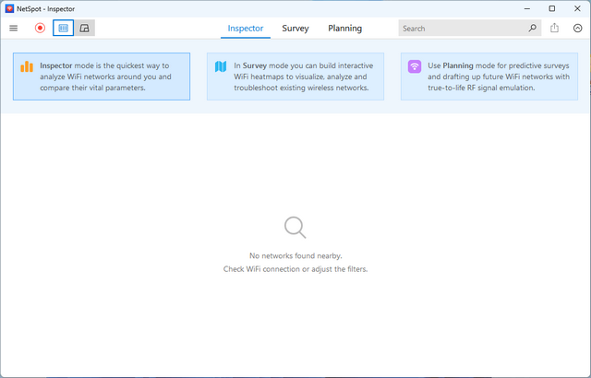
Task: Click the purple WiFi Planning icon
Action: [x=415, y=66]
